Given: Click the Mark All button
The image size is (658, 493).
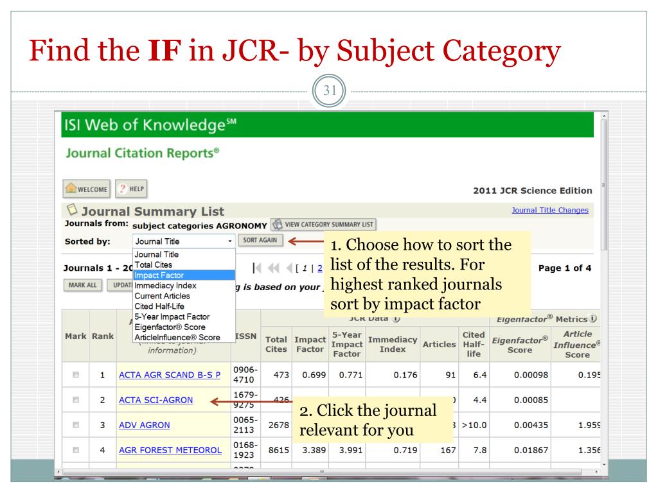Looking at the screenshot, I should tap(83, 285).
